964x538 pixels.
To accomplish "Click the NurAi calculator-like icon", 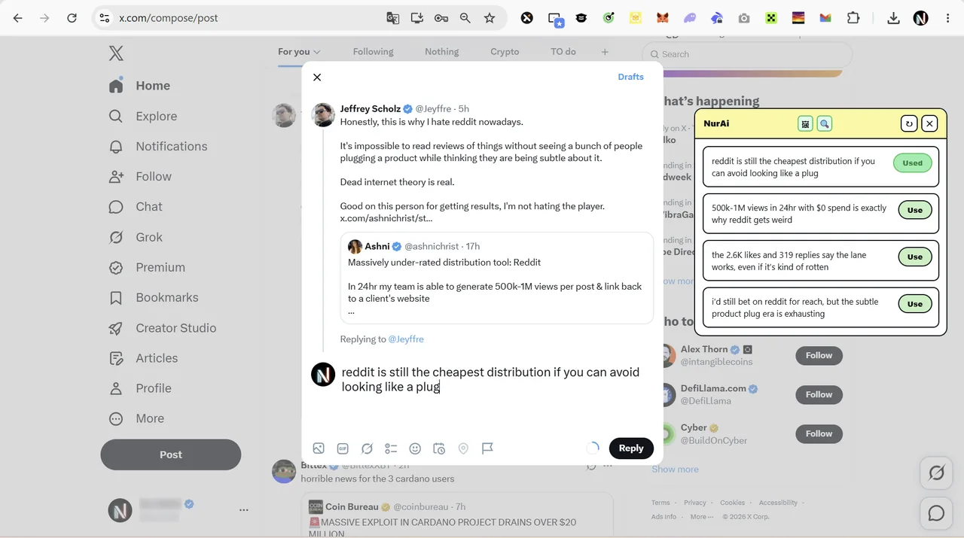I will (x=805, y=123).
